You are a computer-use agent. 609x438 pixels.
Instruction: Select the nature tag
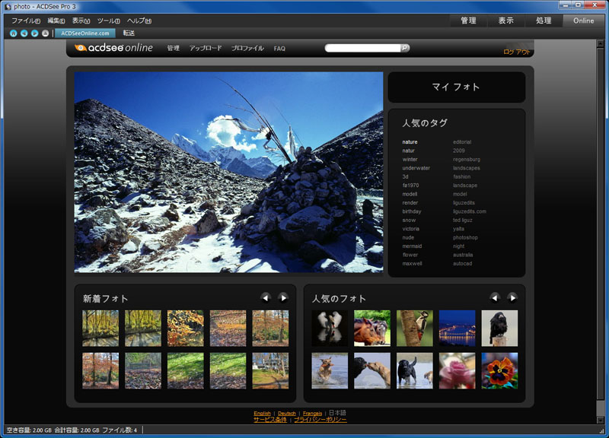click(410, 142)
